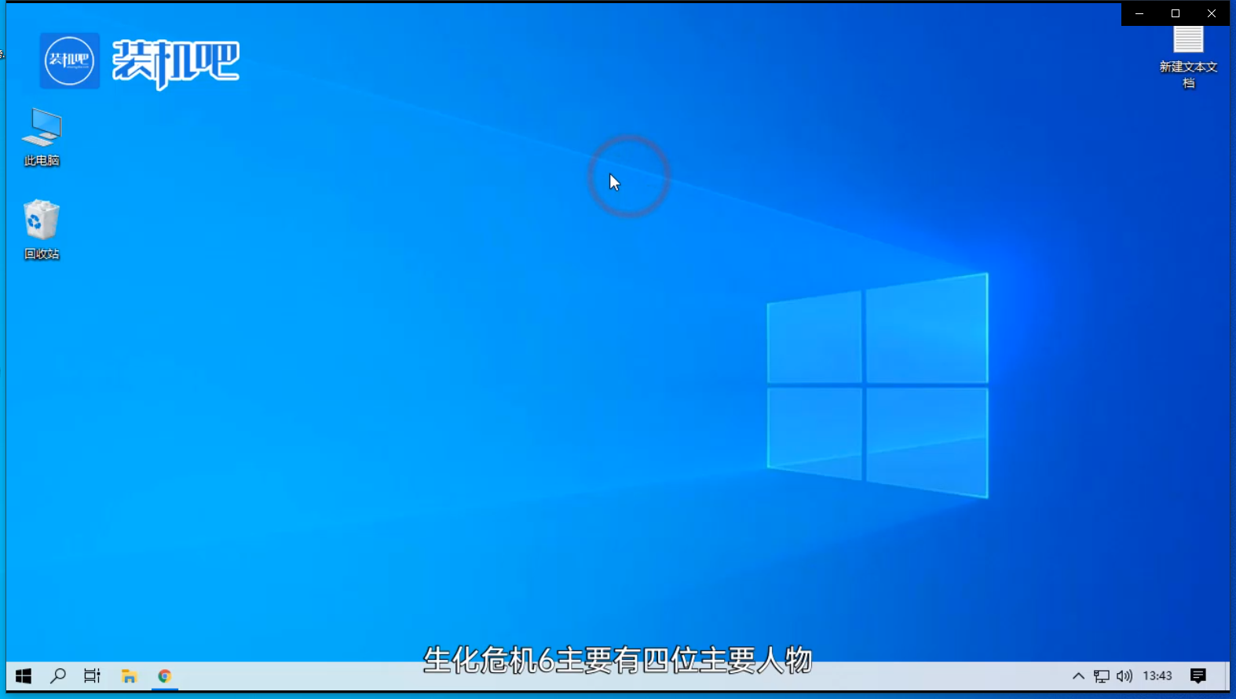Open the Windows Start menu

pyautogui.click(x=23, y=676)
